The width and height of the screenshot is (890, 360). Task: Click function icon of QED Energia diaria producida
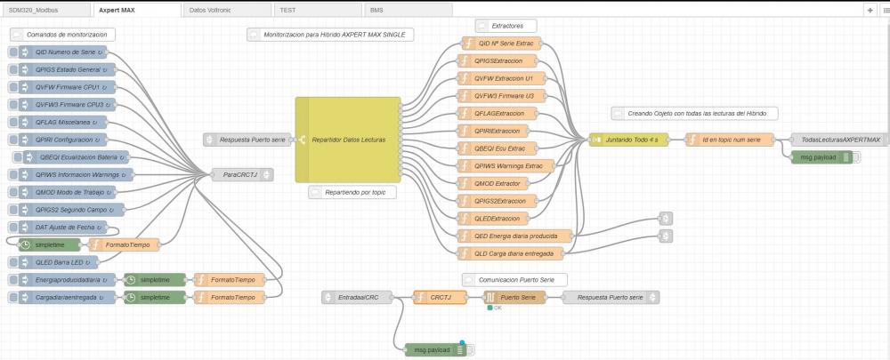pos(463,236)
